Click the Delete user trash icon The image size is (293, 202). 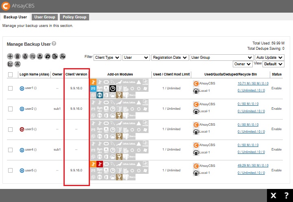(17, 56)
